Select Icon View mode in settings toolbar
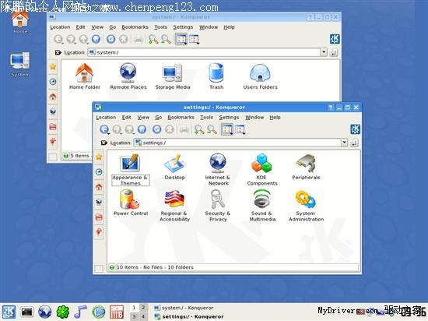The height and width of the screenshot is (321, 428). click(x=227, y=129)
